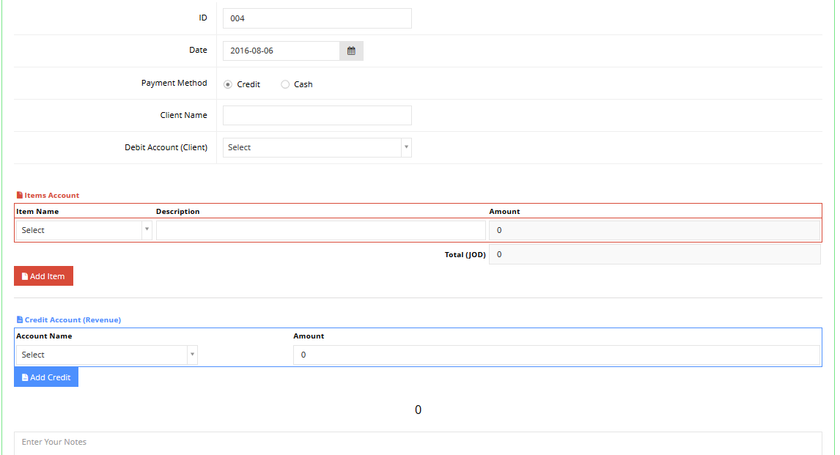
Task: Click the Total (JOD) label
Action: [x=465, y=255]
